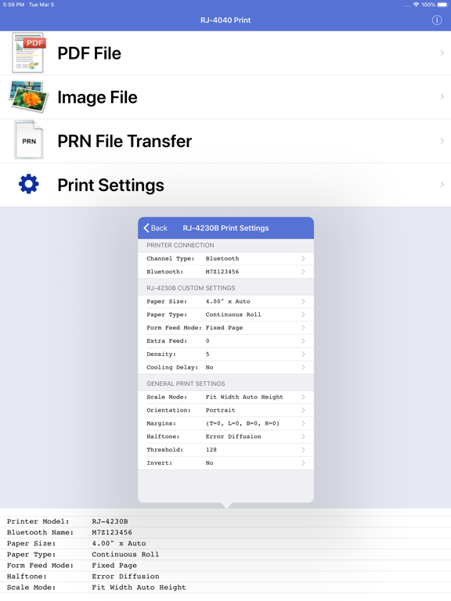Tap the Density value '5'
Image resolution: width=451 pixels, height=601 pixels.
[207, 354]
